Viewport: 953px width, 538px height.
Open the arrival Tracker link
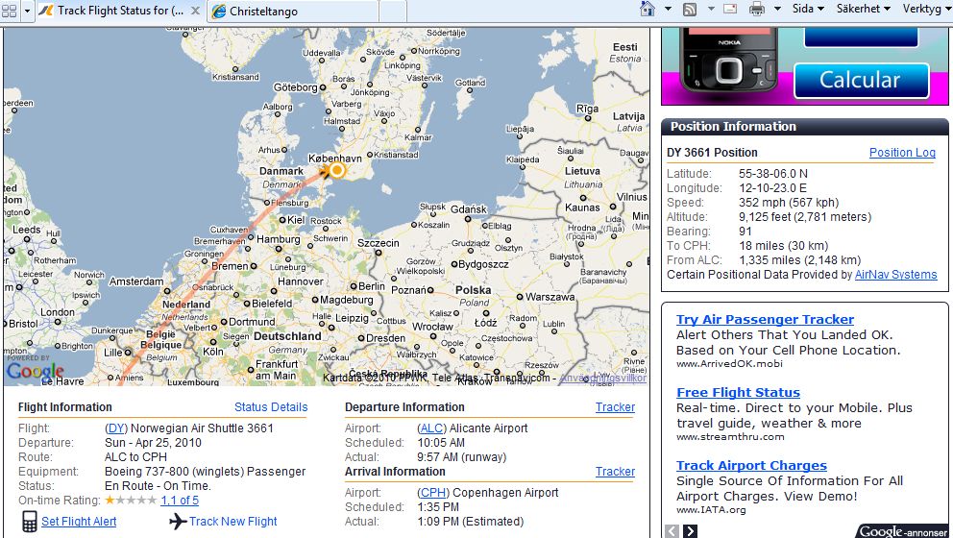point(615,472)
